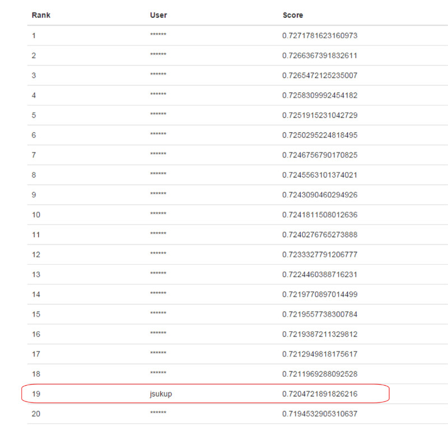Select score 0.7194532905310637

pyautogui.click(x=320, y=414)
